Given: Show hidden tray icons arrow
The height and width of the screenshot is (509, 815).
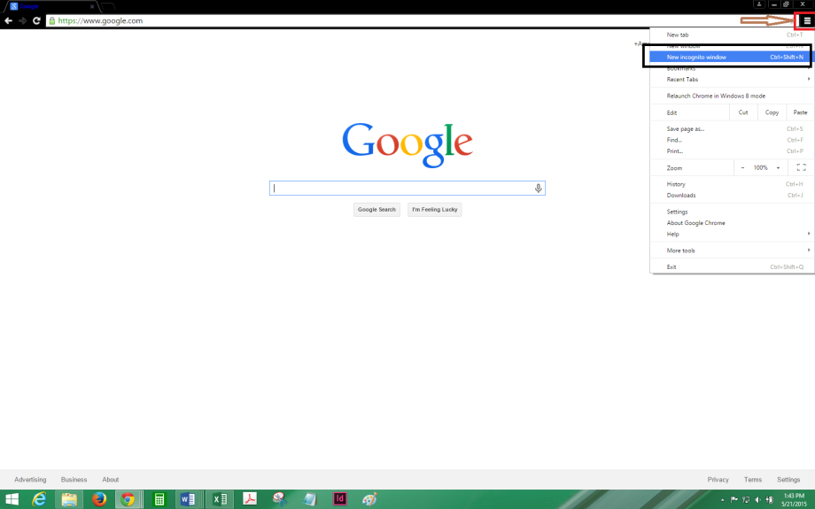Looking at the screenshot, I should tap(722, 500).
